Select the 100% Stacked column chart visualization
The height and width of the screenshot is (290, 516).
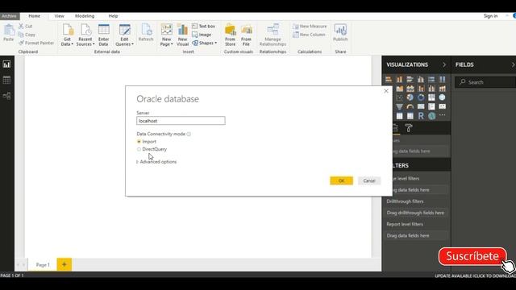tap(443, 79)
